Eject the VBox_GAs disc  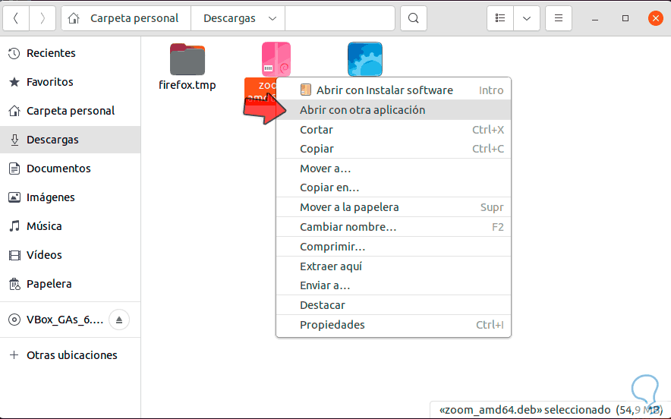[118, 320]
